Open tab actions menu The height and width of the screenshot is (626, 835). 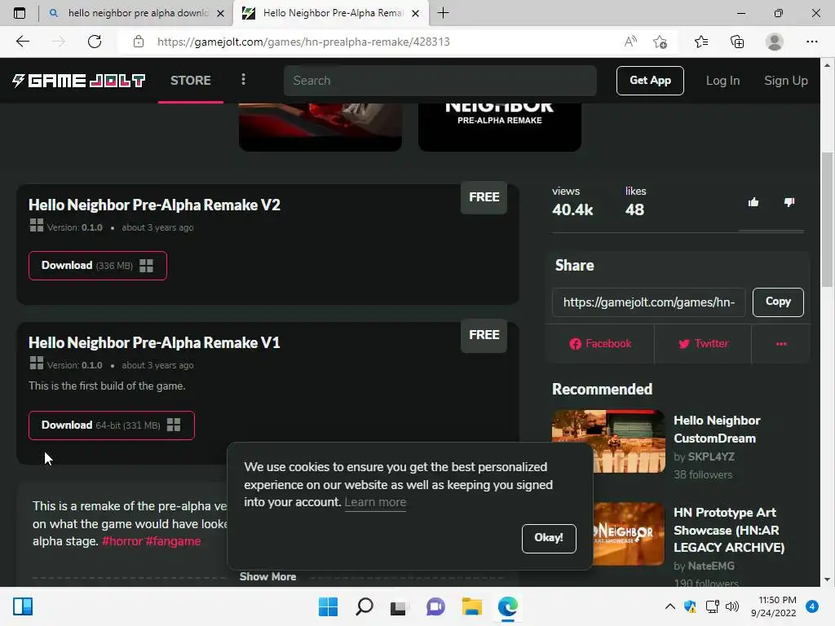tap(20, 13)
